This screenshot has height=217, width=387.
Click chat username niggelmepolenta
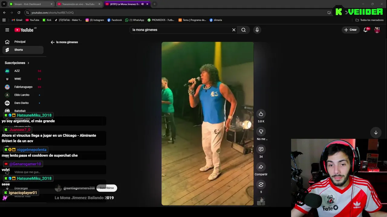pos(32,149)
